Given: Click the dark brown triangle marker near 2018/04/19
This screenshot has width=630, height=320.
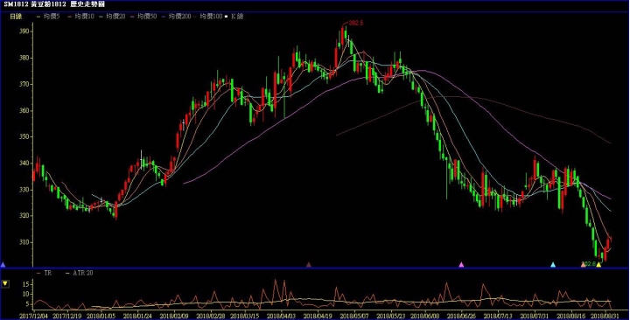Looking at the screenshot, I should (309, 265).
